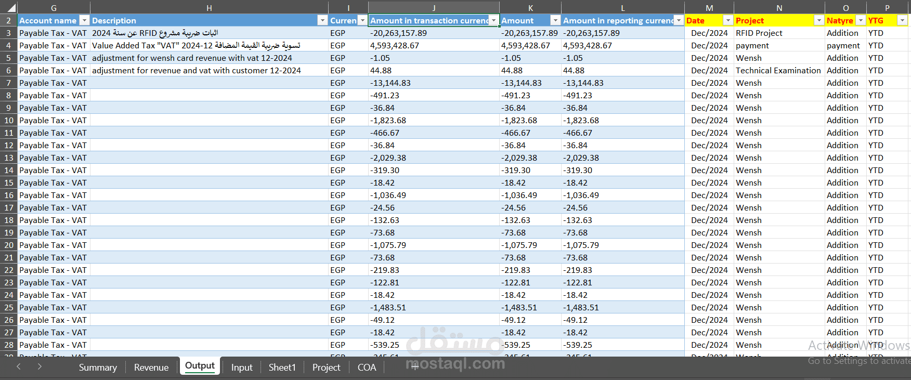Open the YTG filter dropdown
The width and height of the screenshot is (911, 380).
(902, 20)
